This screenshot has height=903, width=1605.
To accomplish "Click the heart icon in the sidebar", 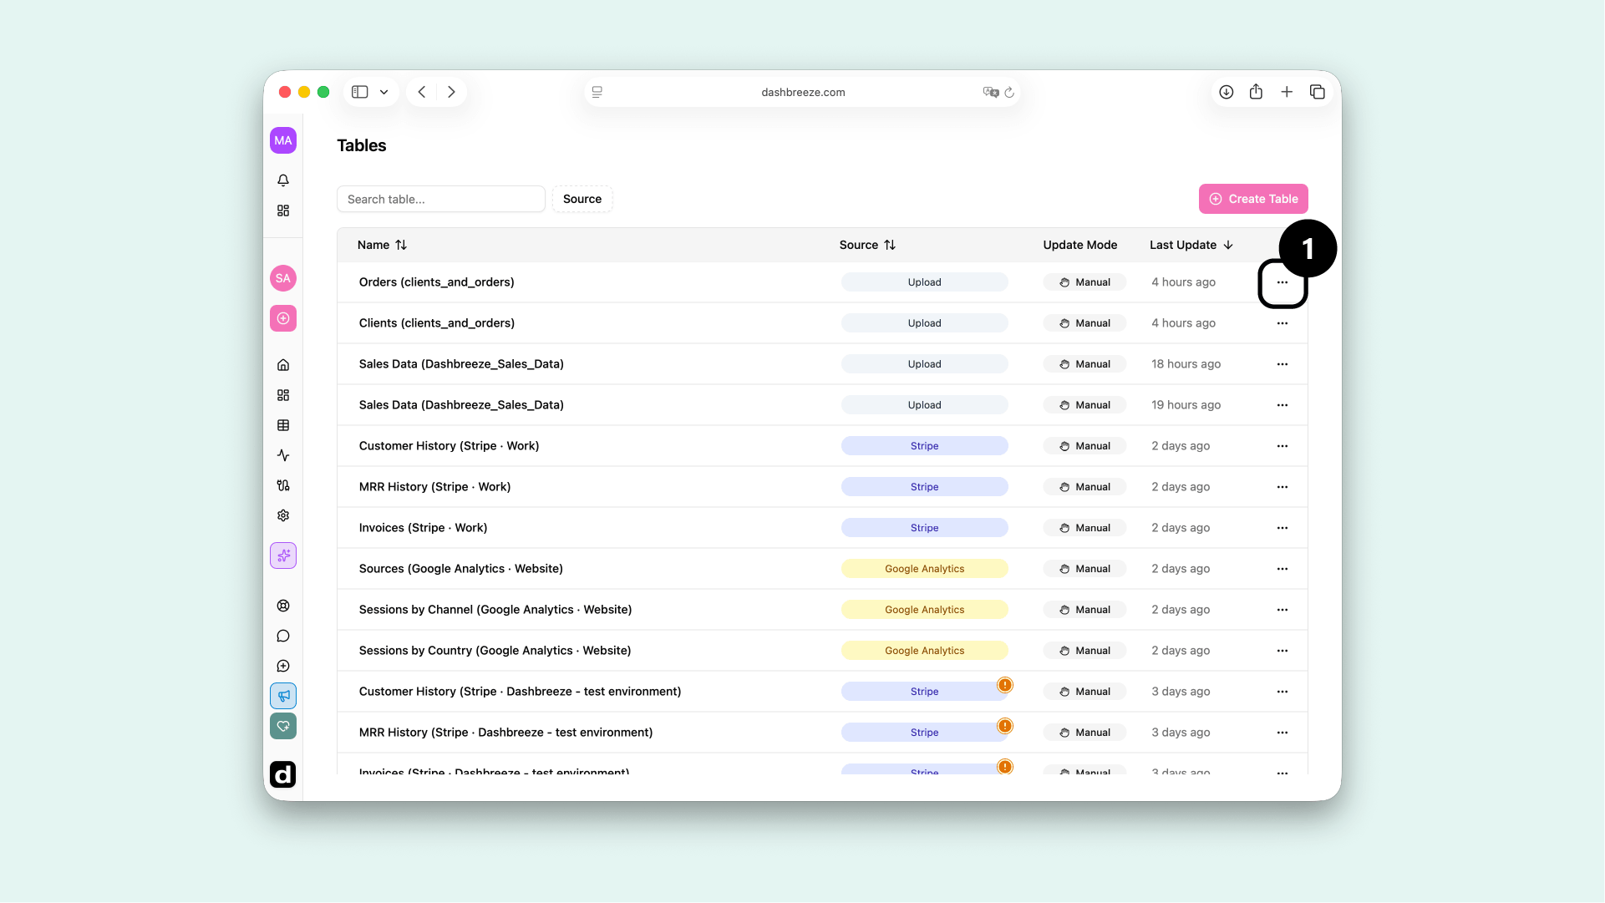I will point(283,726).
